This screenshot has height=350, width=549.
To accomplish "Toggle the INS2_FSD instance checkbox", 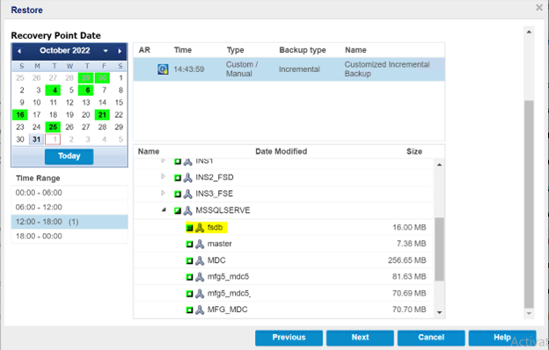I will tap(178, 178).
